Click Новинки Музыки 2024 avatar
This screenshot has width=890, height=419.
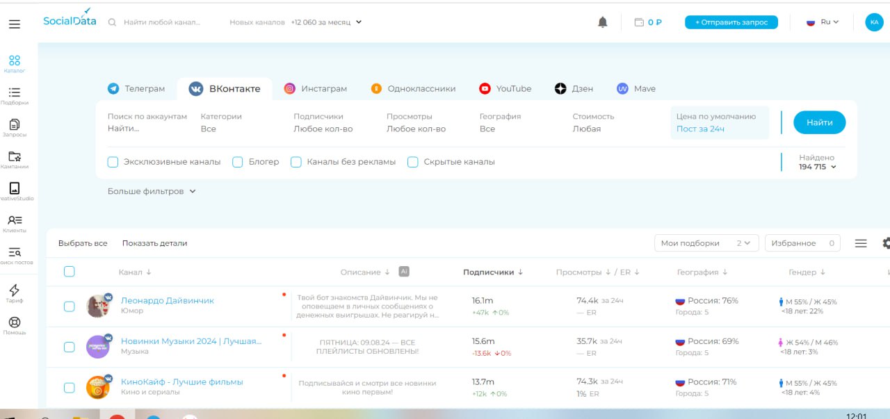pos(98,346)
